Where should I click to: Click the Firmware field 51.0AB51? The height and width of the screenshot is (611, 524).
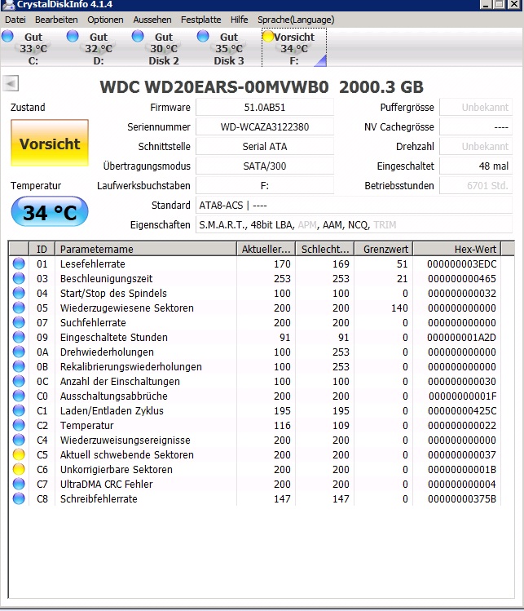point(265,107)
